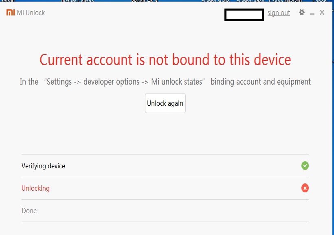Click the red "Current account is not bound" heading

[x=165, y=60]
